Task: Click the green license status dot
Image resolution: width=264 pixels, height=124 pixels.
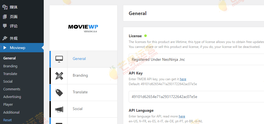Action: pyautogui.click(x=145, y=36)
